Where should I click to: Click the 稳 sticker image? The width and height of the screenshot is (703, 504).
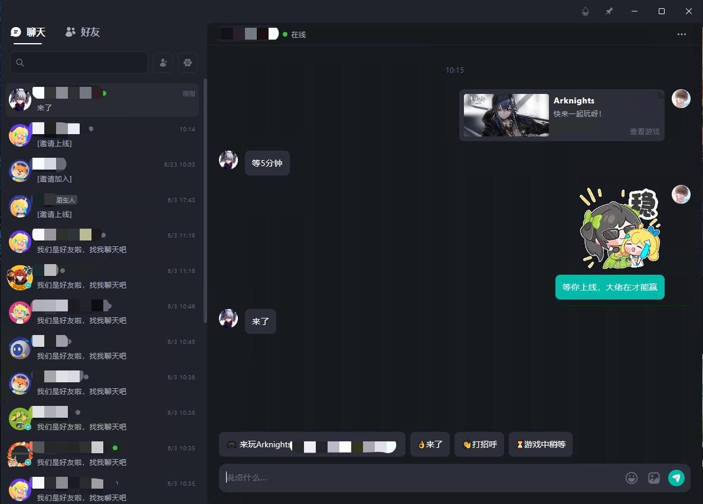click(x=620, y=229)
